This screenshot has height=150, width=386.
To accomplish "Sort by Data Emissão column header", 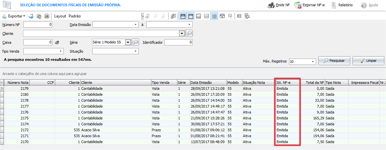I will pos(208,83).
